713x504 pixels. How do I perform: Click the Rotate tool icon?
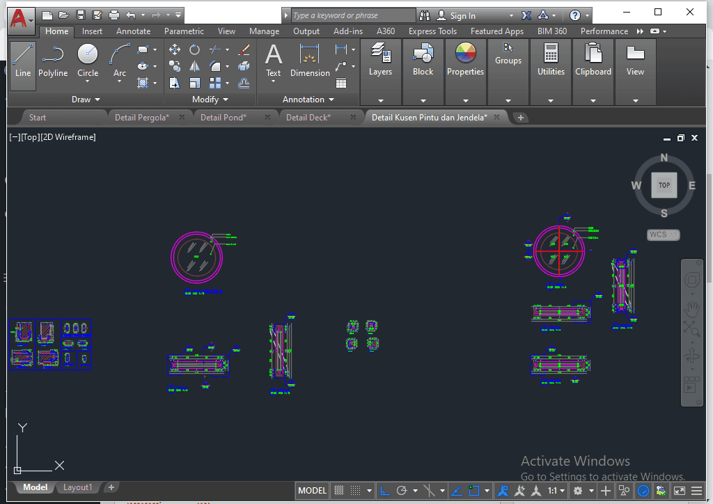pyautogui.click(x=195, y=49)
